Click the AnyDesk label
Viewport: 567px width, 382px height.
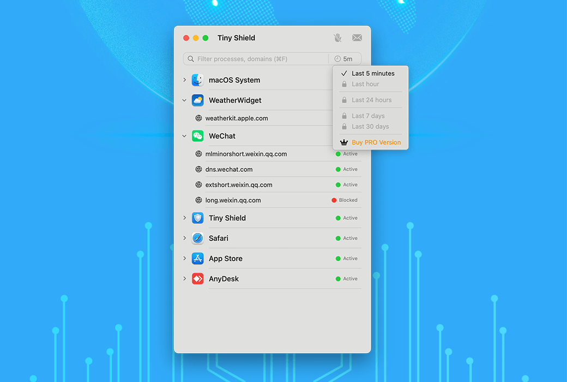tap(224, 279)
